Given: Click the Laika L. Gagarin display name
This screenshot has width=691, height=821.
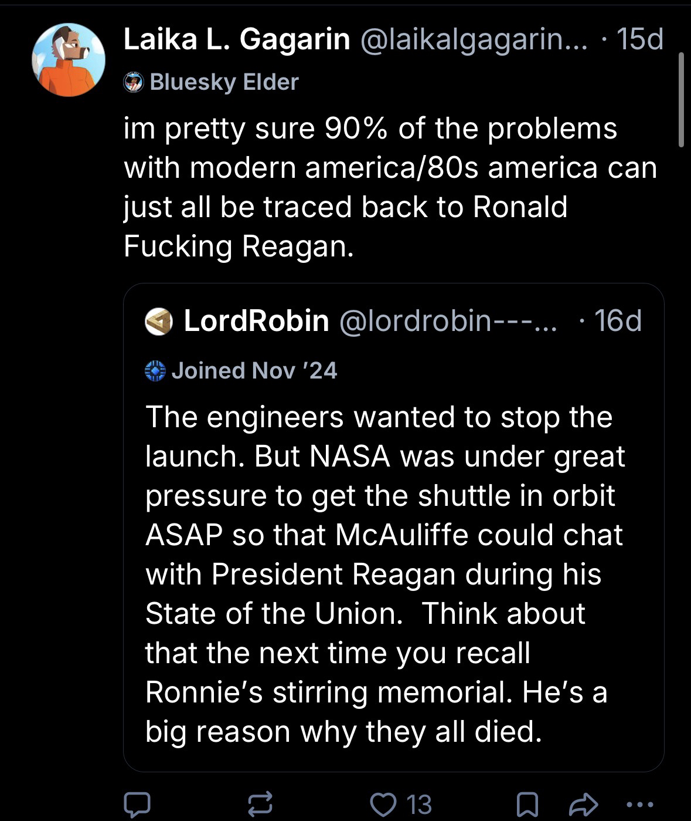Looking at the screenshot, I should pyautogui.click(x=237, y=40).
